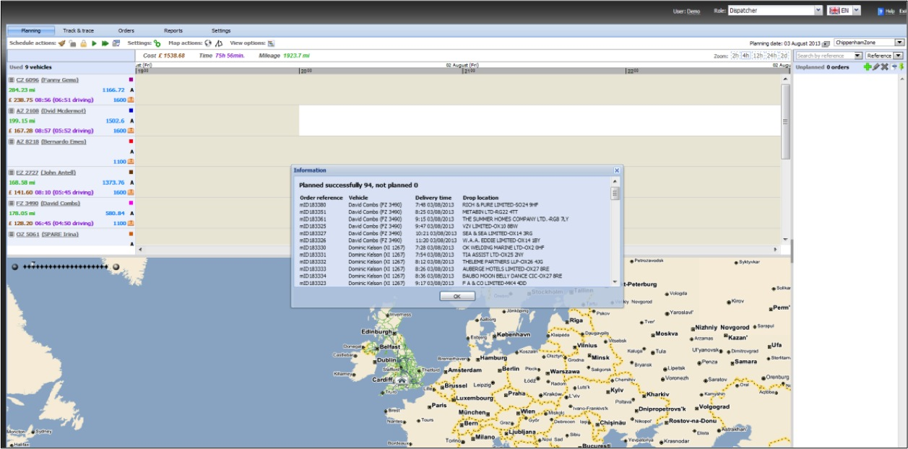Open the green Settings icon in toolbar
Screen dimensions: 908x449
click(x=157, y=43)
